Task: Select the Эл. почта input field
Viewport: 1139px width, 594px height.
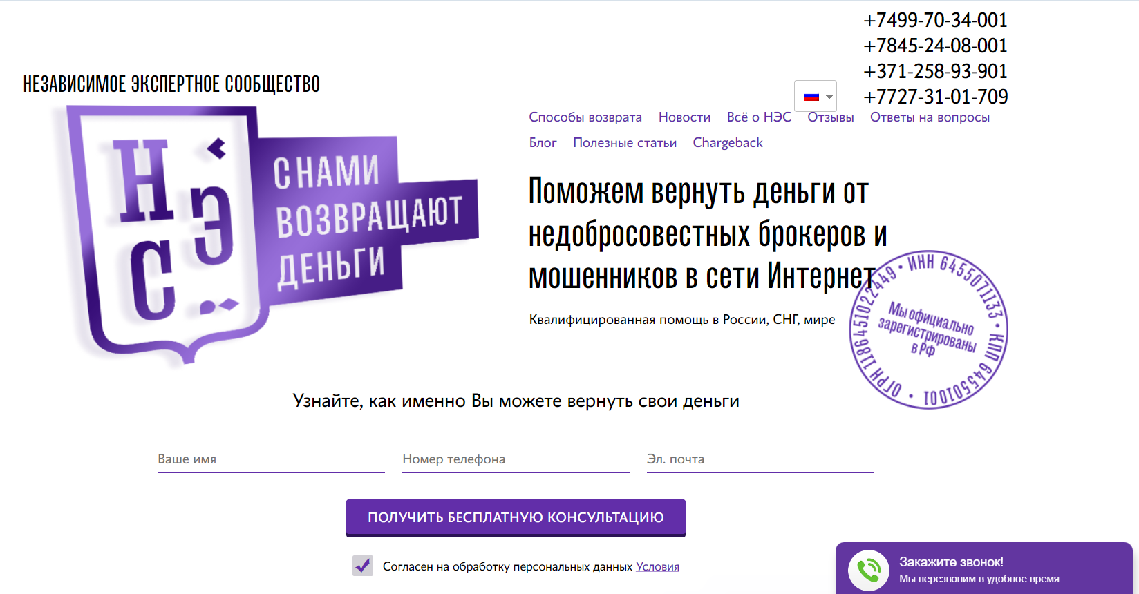Action: [760, 459]
